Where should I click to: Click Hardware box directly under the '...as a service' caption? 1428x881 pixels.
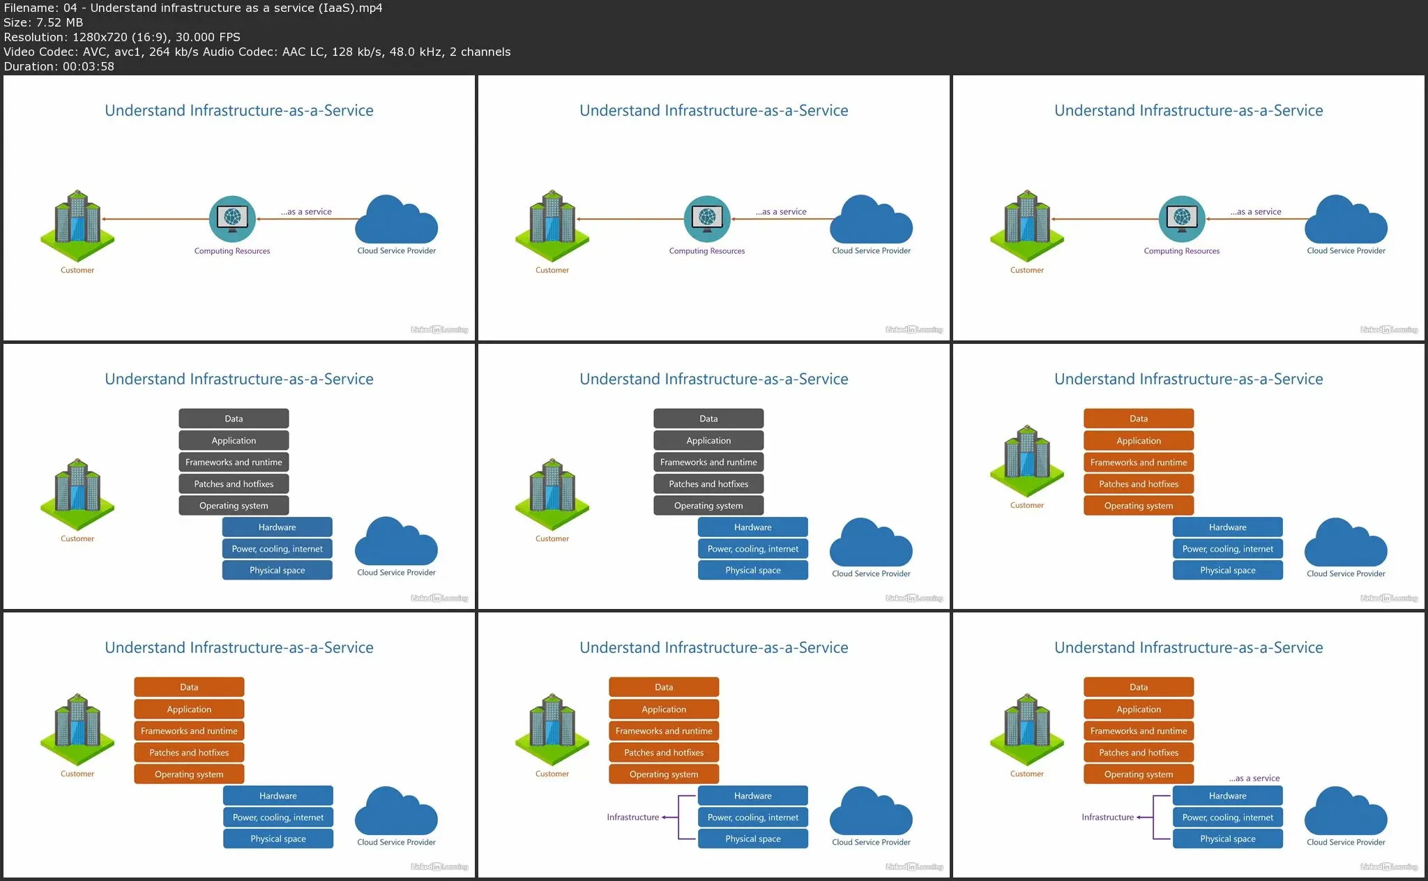1227,795
